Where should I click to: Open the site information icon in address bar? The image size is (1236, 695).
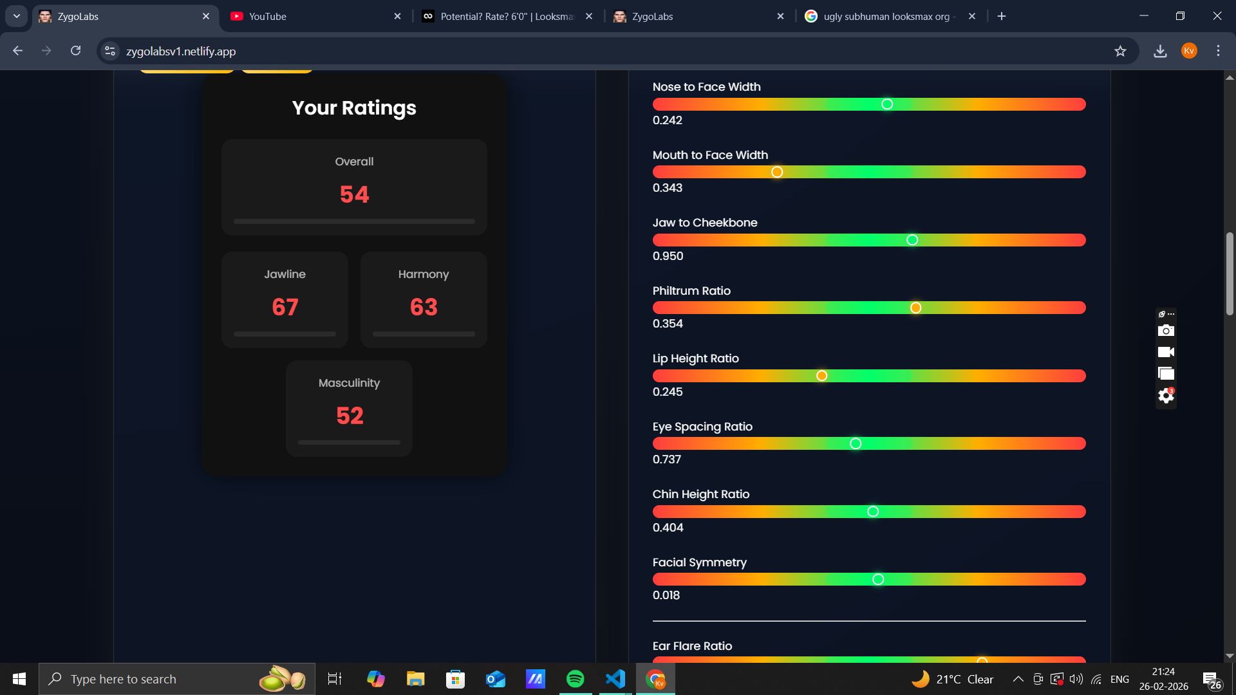(x=110, y=51)
